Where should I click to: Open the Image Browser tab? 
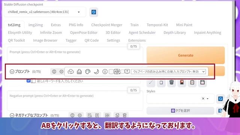[x=45, y=40]
